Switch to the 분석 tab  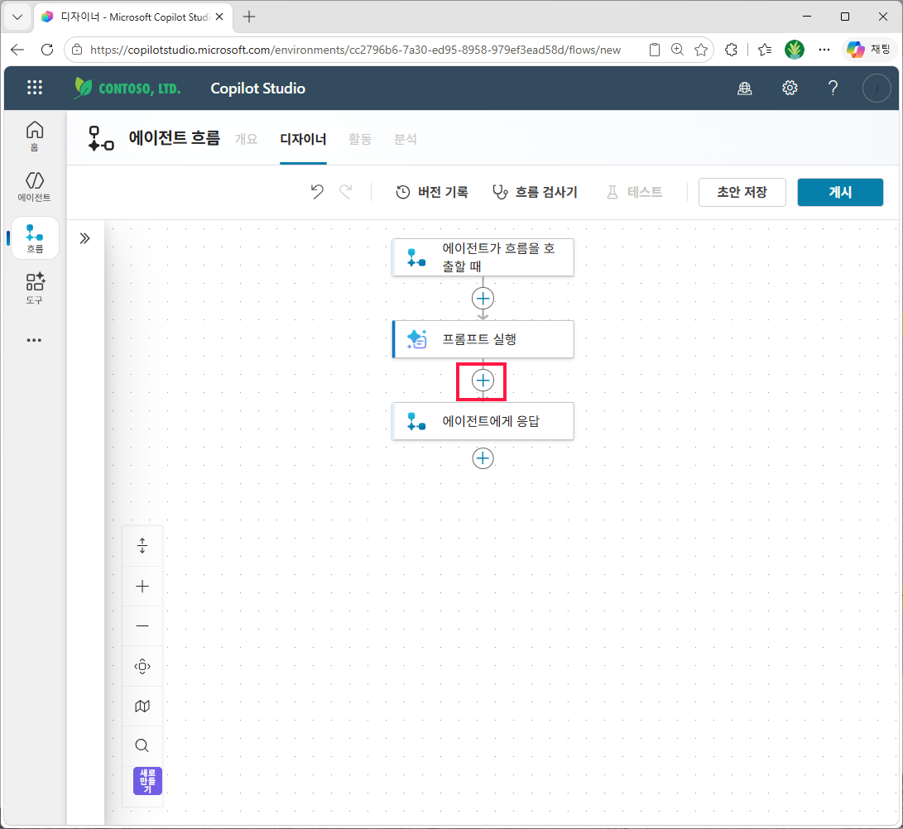tap(406, 139)
